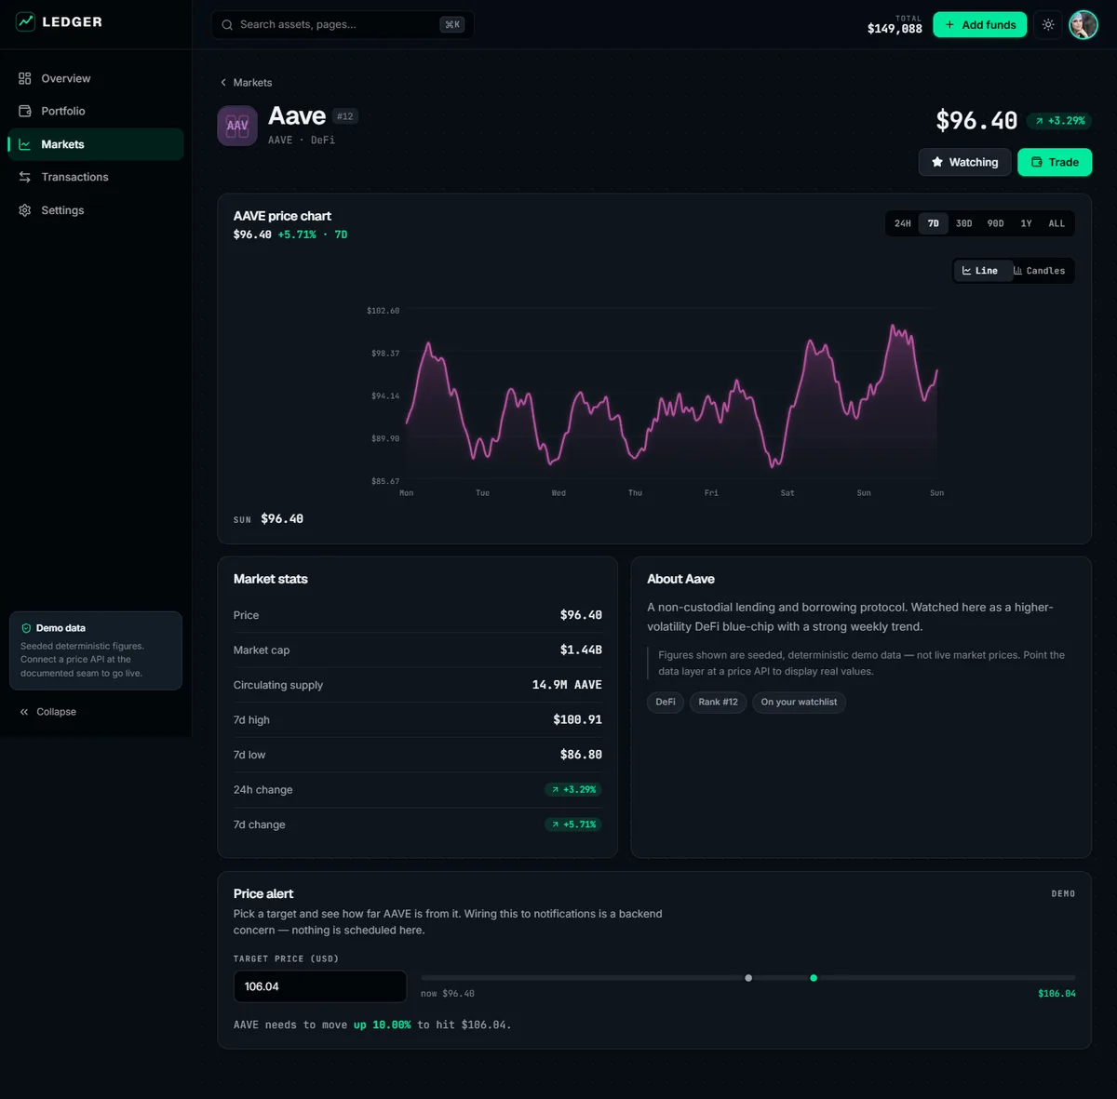Click the Portfolio wallet icon
This screenshot has width=1117, height=1099.
tap(25, 111)
